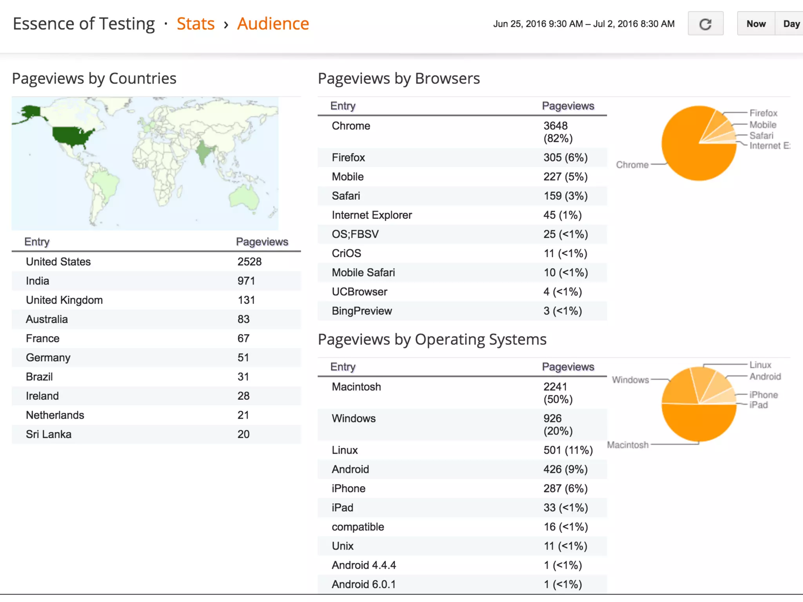
Task: Click the Pageviews column header in Browsers table
Action: tap(568, 106)
